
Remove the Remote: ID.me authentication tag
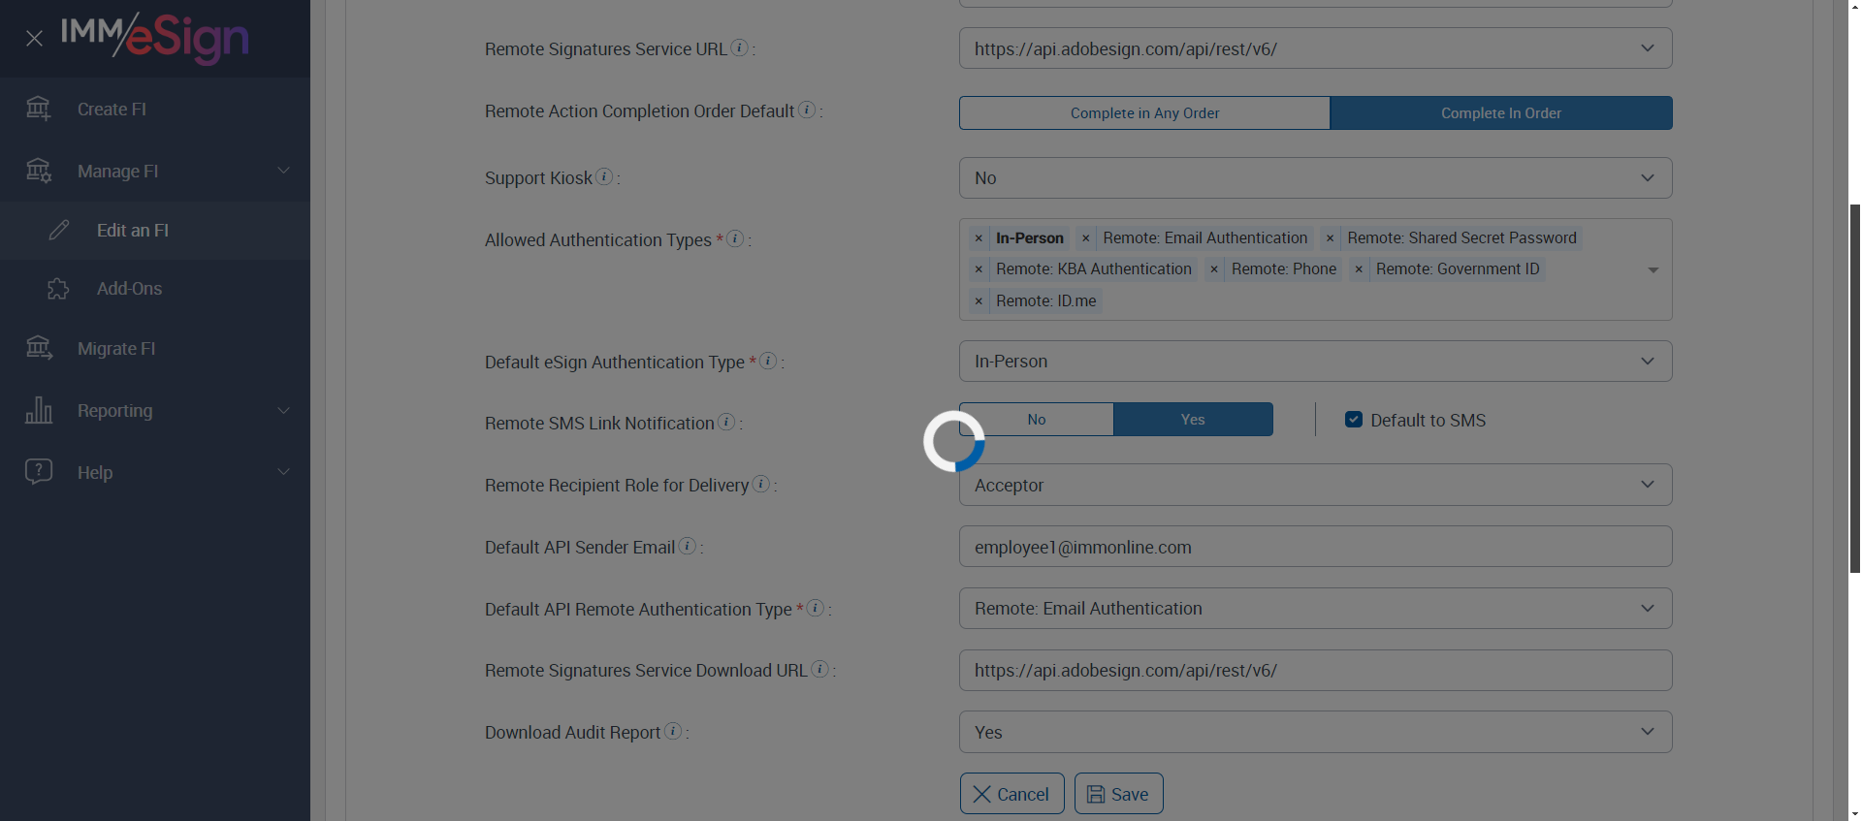979,301
